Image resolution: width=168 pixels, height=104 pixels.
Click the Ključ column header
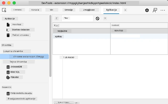[81, 25]
